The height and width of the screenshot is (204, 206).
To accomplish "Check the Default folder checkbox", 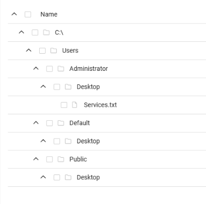I will coord(49,123).
